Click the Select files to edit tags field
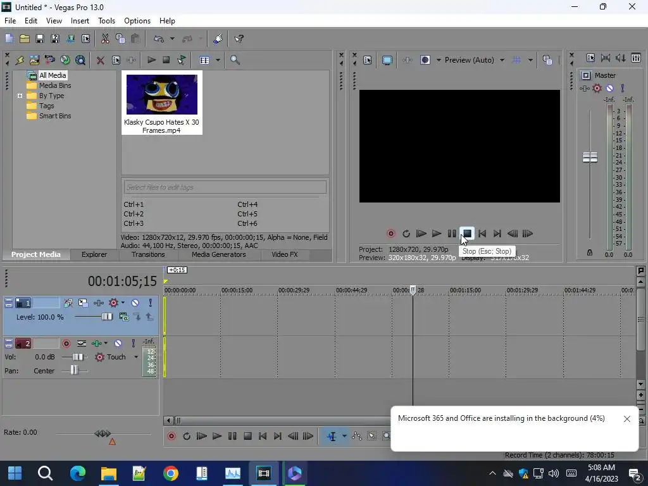 [225, 187]
